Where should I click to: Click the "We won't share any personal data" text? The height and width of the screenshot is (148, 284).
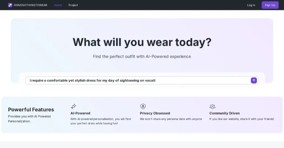click(x=171, y=119)
